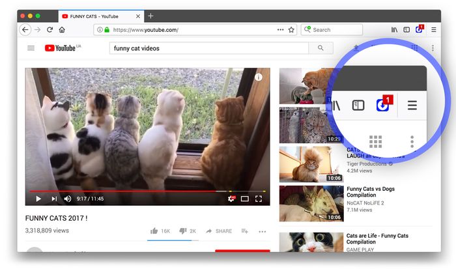Click the SHARE button under the video
This screenshot has width=456, height=269.
click(219, 231)
